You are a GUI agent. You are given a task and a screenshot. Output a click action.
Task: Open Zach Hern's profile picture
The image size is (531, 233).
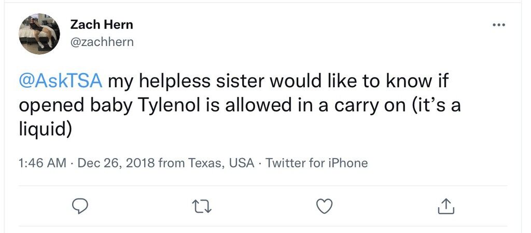(x=39, y=34)
